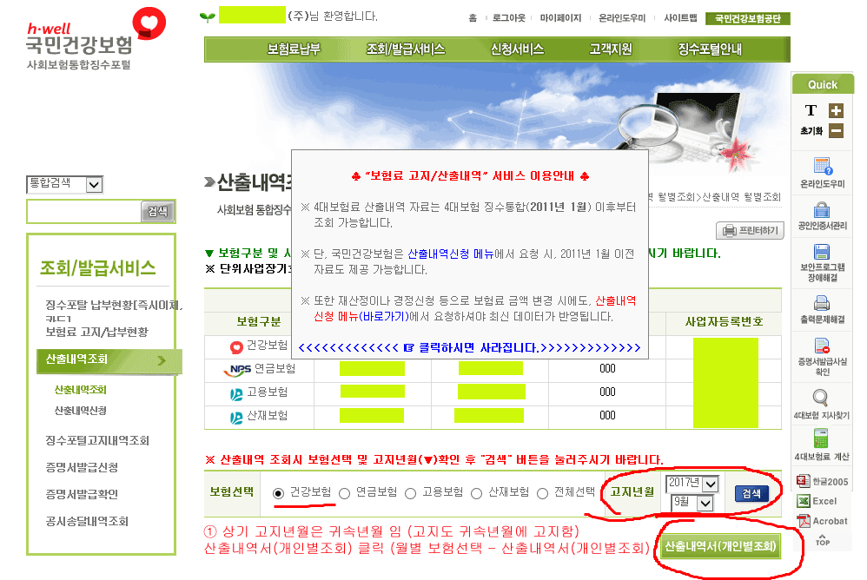
Task: Click (바로가기) link in popup
Action: tap(384, 317)
